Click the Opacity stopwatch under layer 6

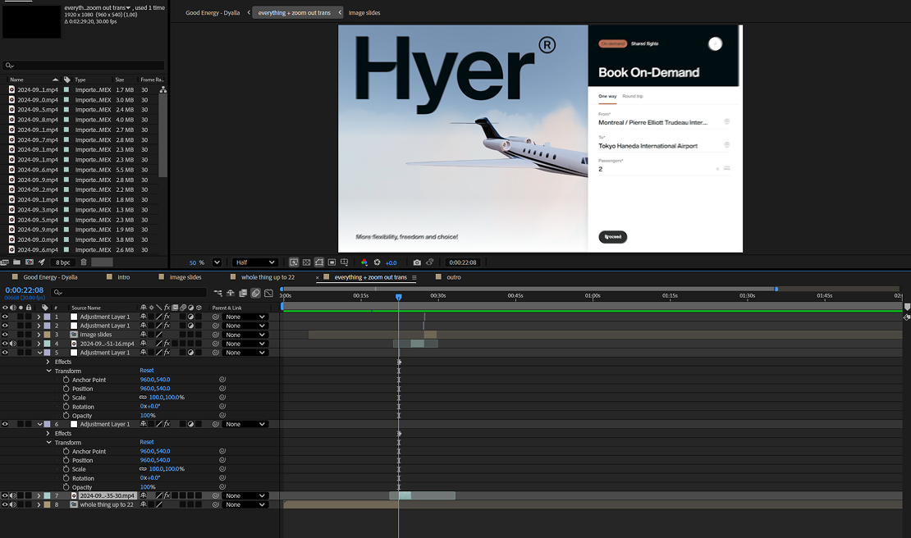click(66, 487)
